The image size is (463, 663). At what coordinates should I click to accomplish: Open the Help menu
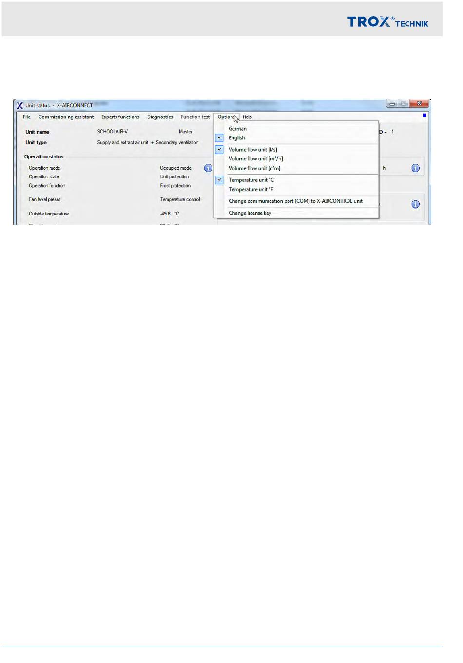[247, 117]
